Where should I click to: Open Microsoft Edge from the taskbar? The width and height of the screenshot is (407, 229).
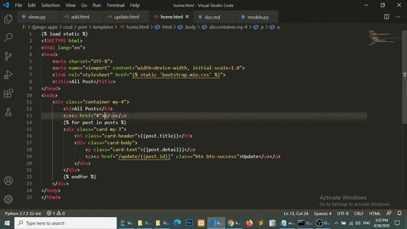coord(177,223)
